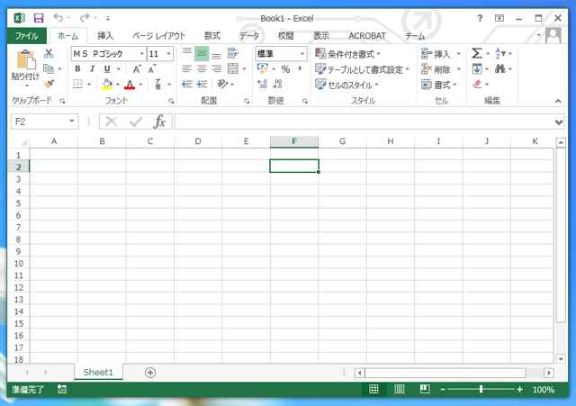Switch to ページ レイアウト tab
This screenshot has width=576, height=406.
158,36
